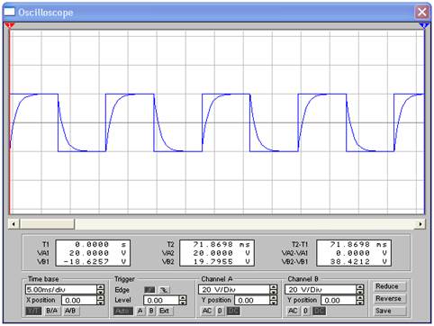Select AC coupling for Channel A
The width and height of the screenshot is (434, 326).
point(207,311)
